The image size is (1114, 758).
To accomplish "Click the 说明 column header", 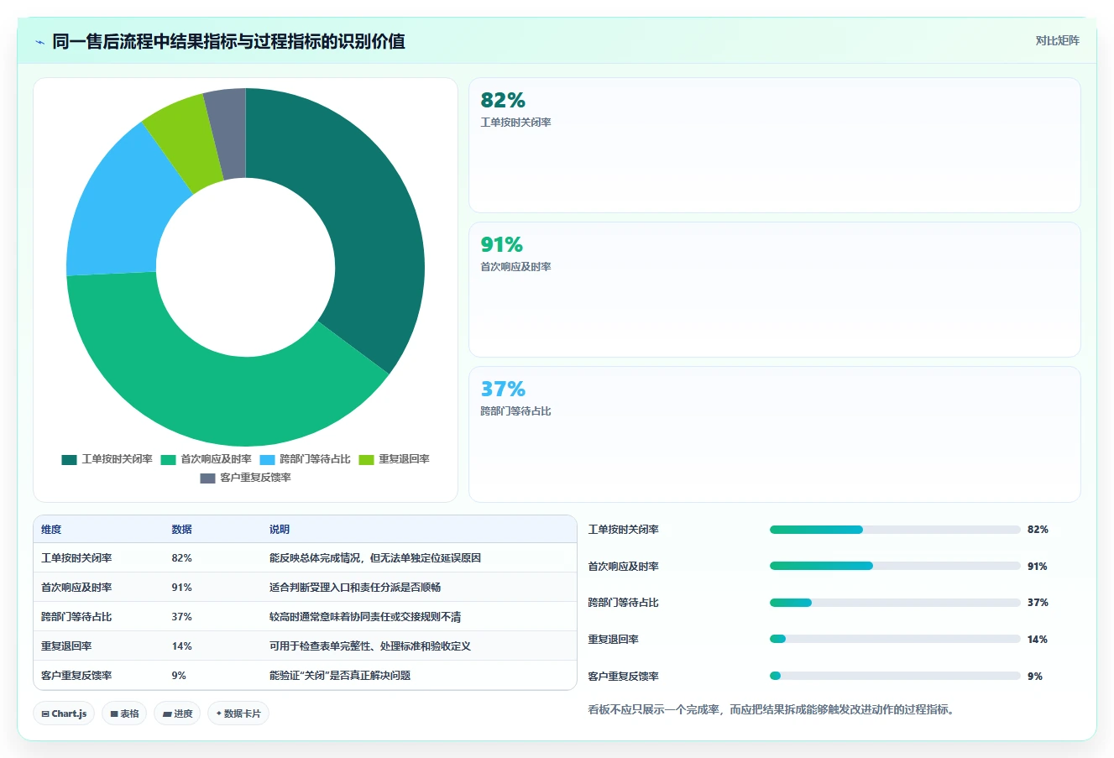I will point(280,530).
